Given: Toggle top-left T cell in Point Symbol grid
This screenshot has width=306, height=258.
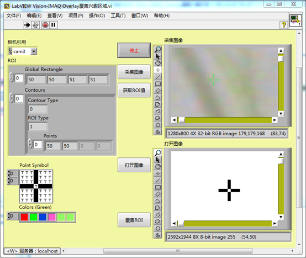Looking at the screenshot, I should point(22,173).
